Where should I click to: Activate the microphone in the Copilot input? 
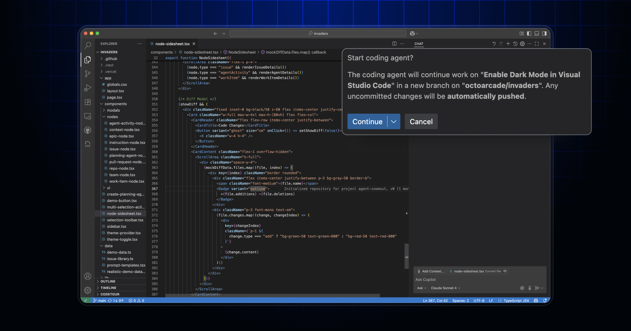click(x=530, y=288)
